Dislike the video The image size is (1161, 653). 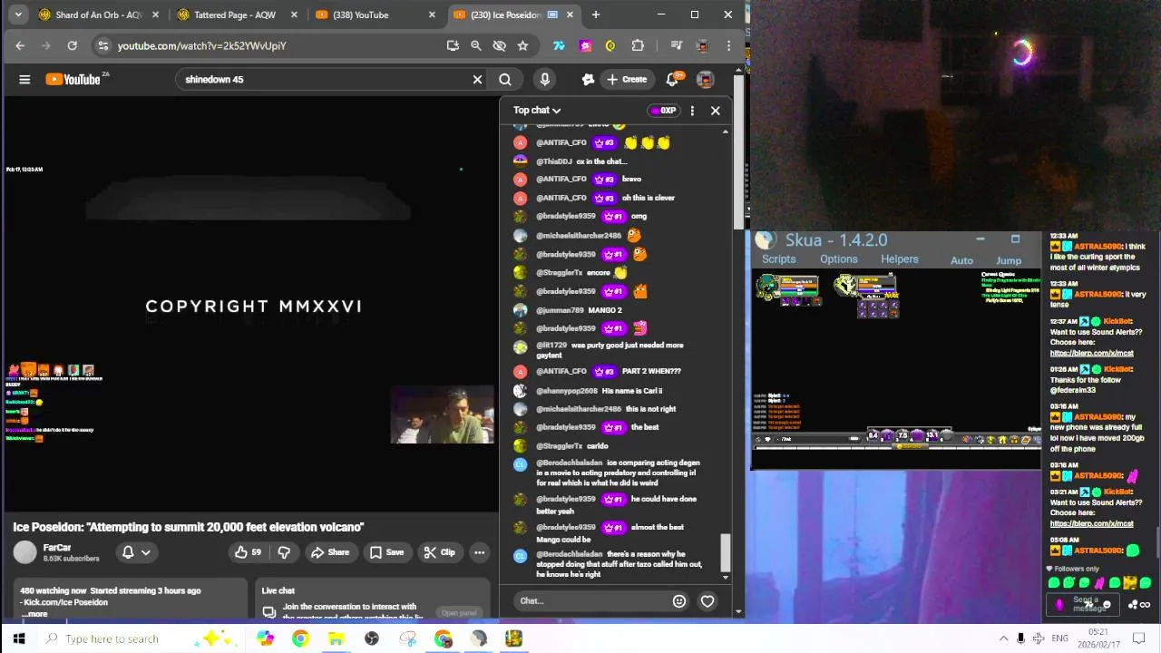click(284, 551)
